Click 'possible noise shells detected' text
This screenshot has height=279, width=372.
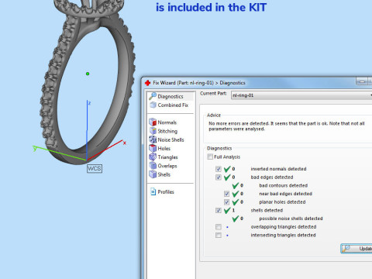pos(291,219)
